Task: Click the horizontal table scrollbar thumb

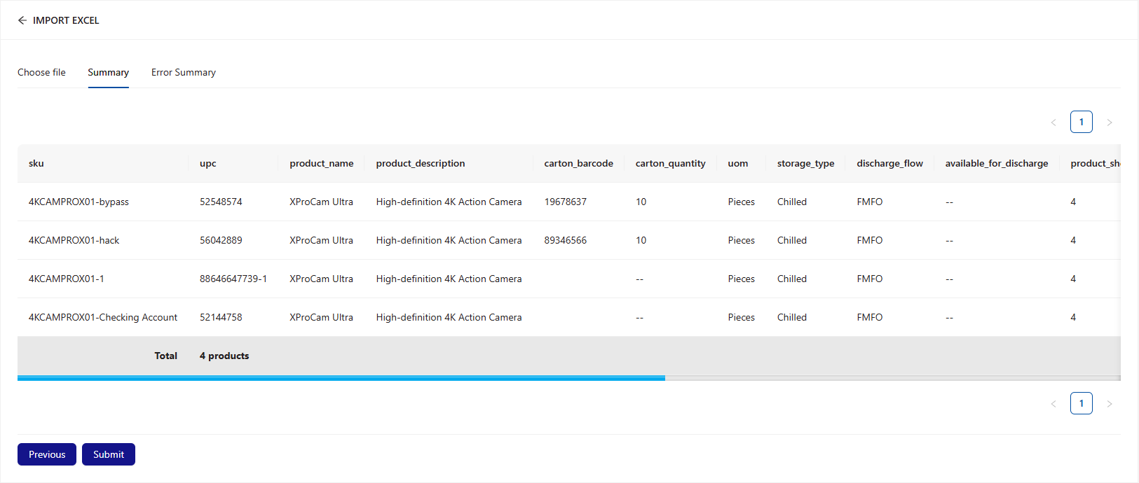Action: click(x=341, y=378)
